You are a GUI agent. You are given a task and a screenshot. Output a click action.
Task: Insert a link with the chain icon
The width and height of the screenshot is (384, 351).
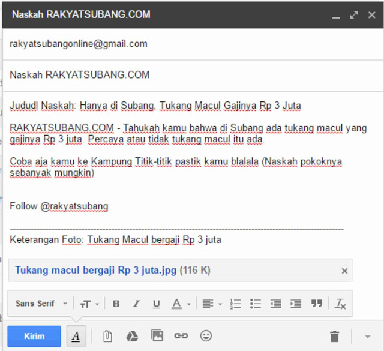click(181, 336)
